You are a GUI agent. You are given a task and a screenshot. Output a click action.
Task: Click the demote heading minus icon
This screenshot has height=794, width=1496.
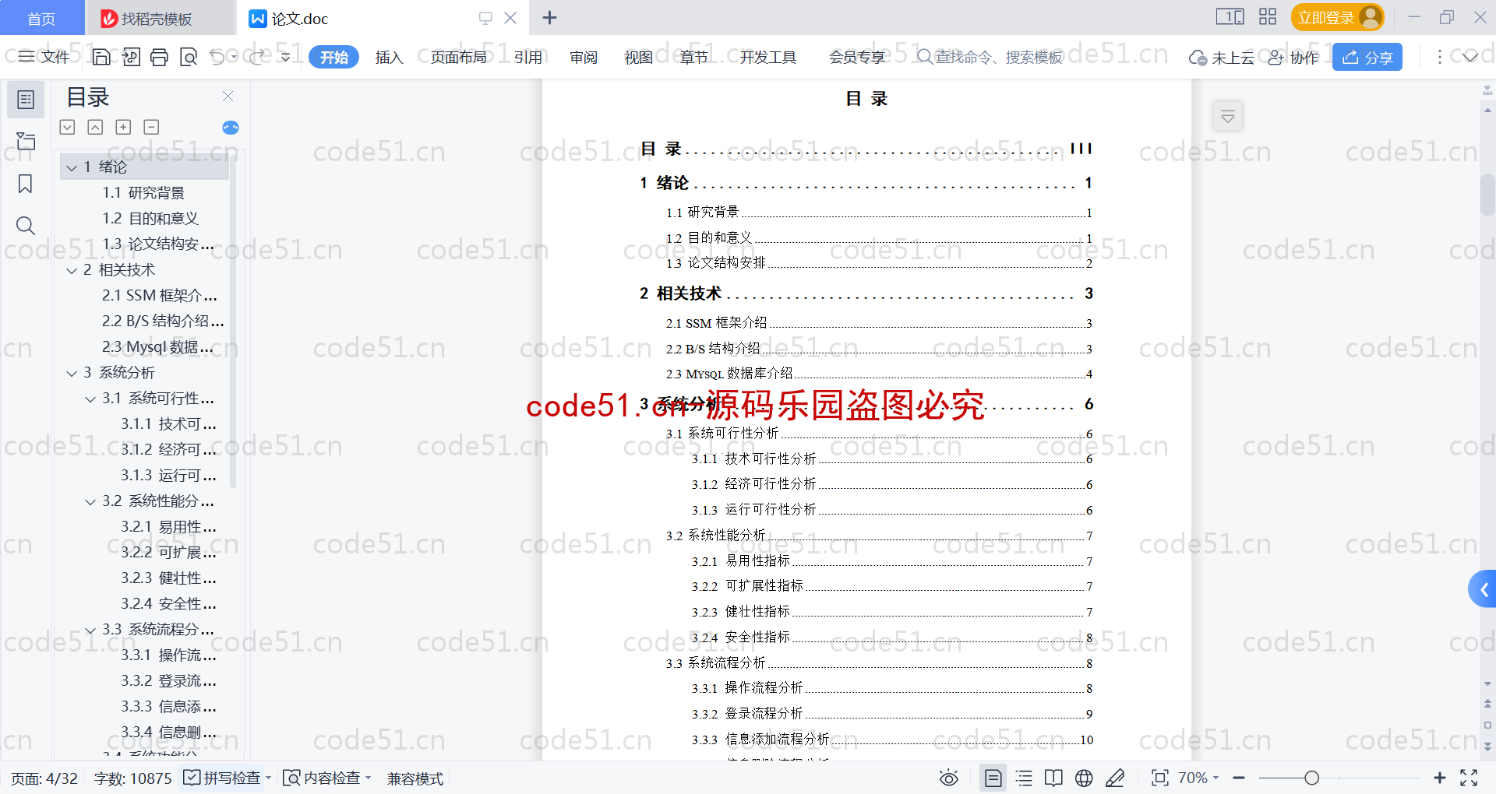click(151, 127)
